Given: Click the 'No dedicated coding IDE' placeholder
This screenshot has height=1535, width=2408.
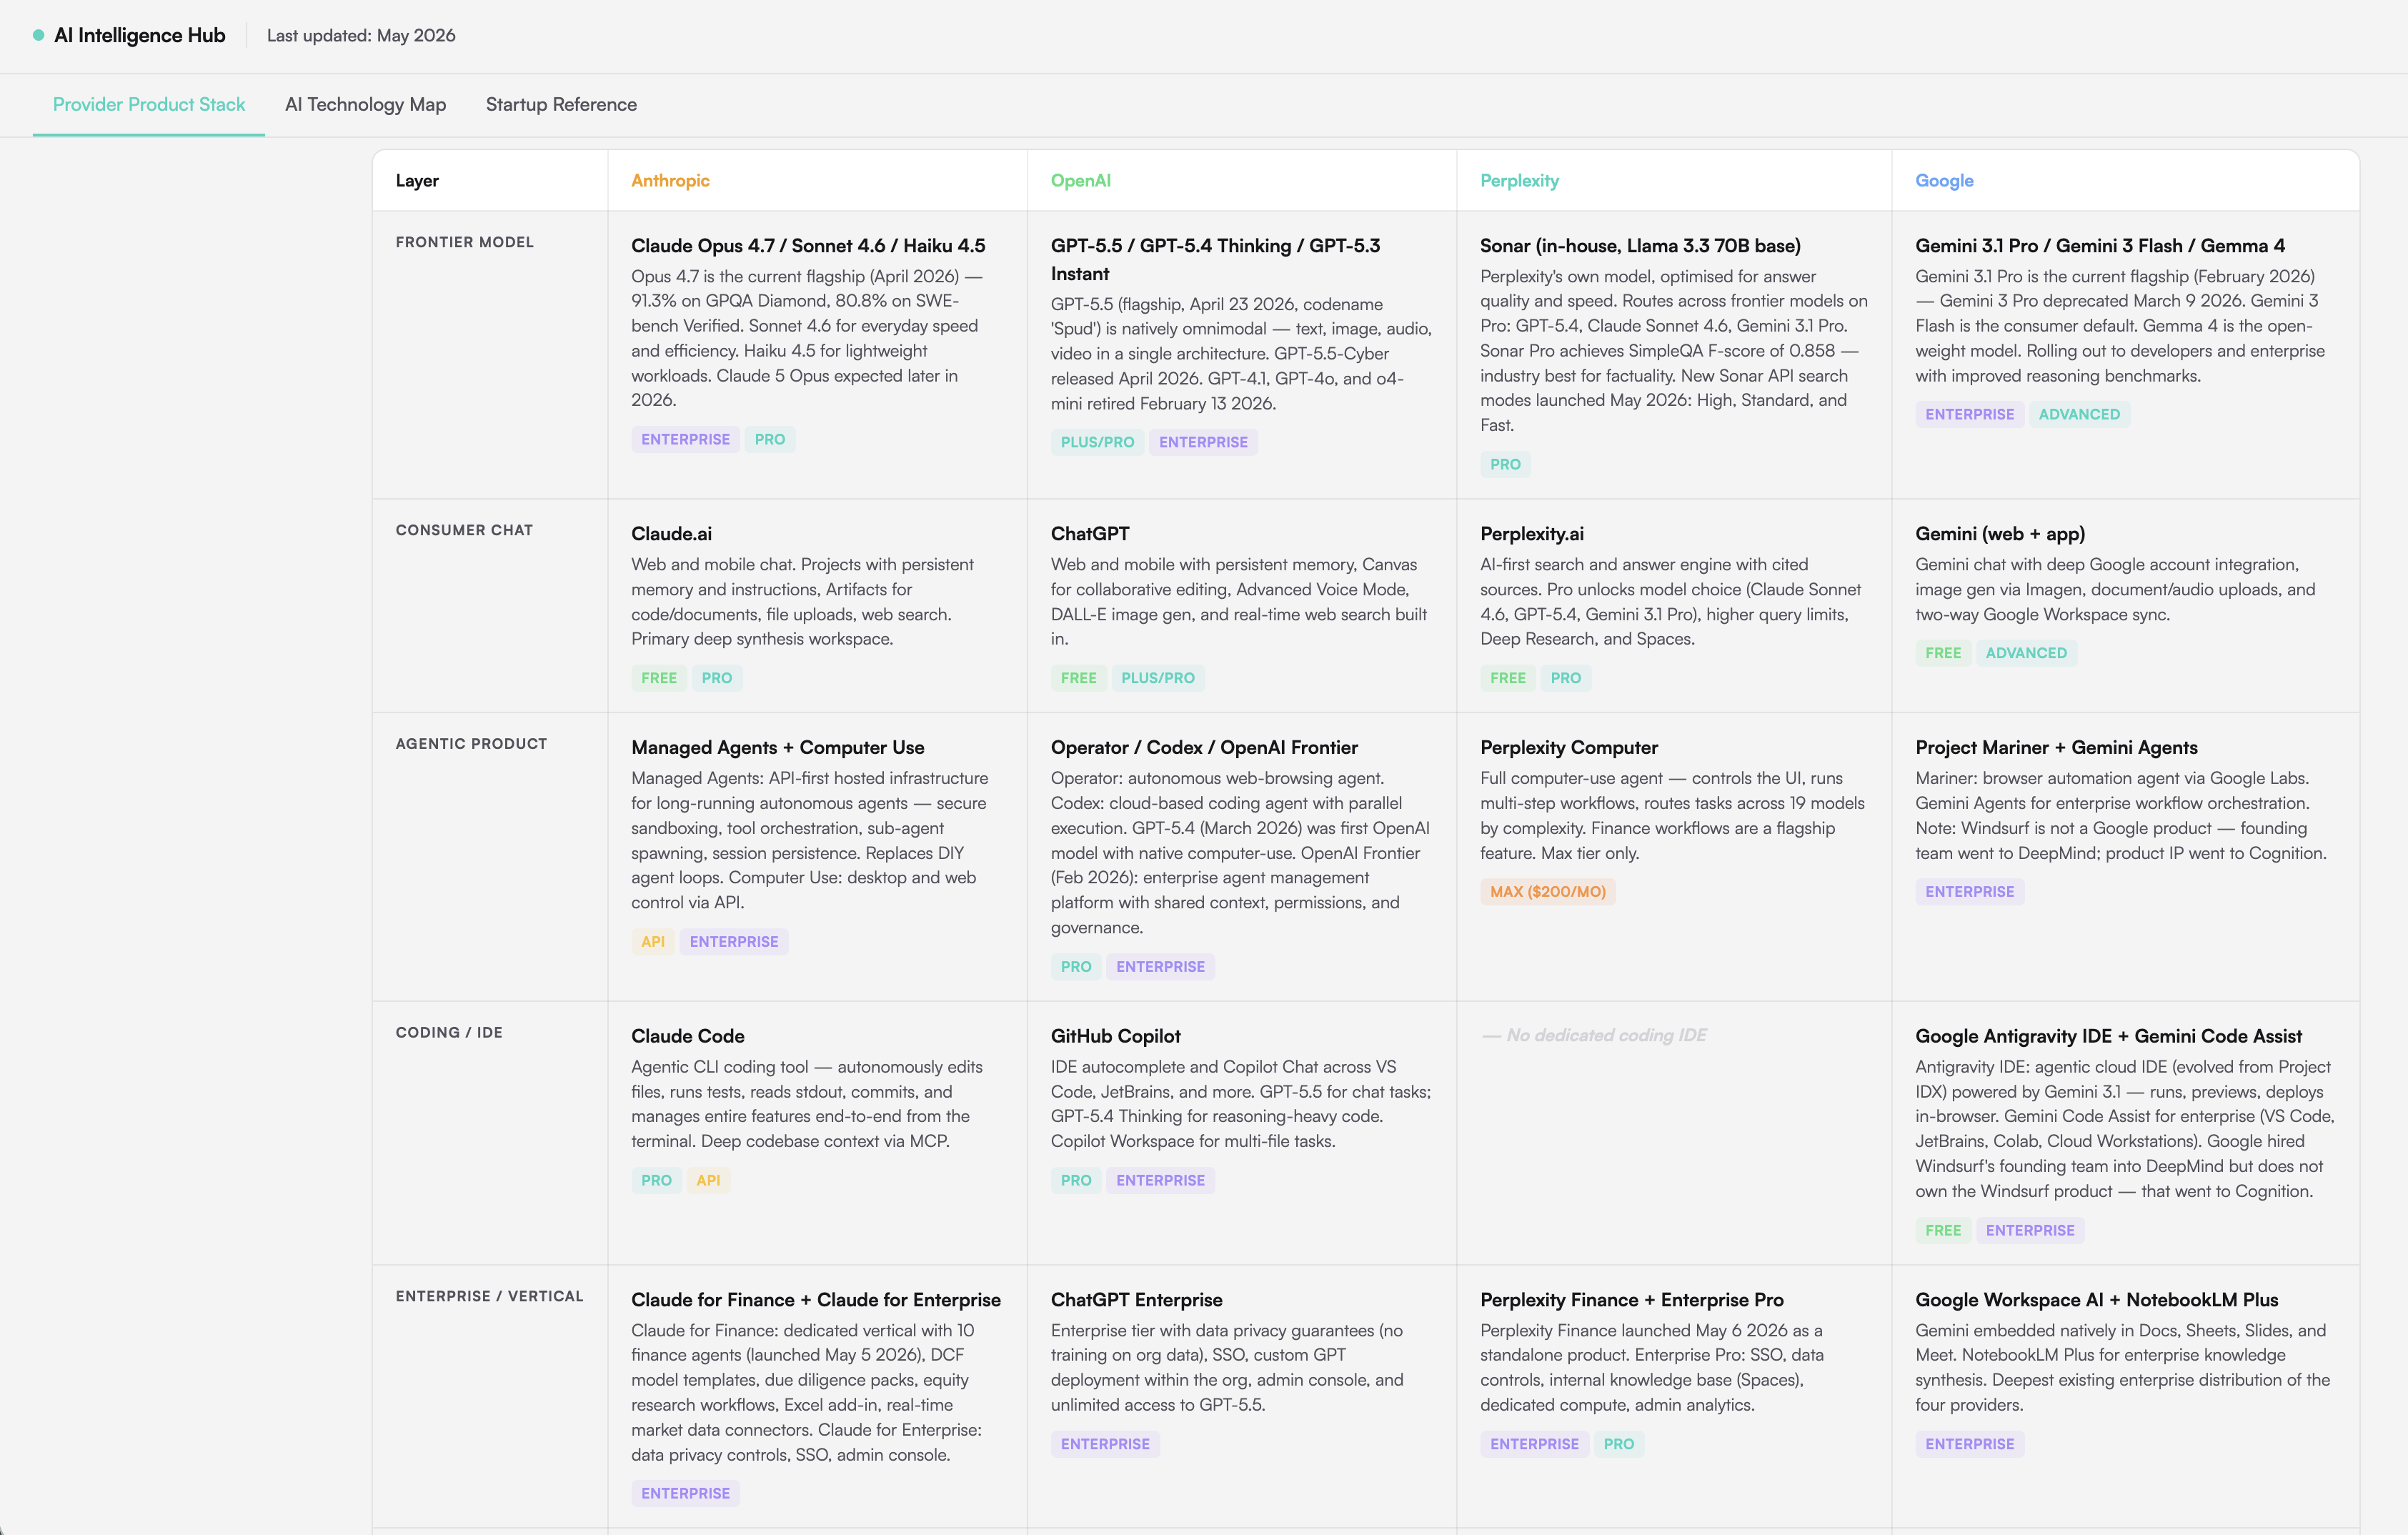Looking at the screenshot, I should pyautogui.click(x=1594, y=1035).
